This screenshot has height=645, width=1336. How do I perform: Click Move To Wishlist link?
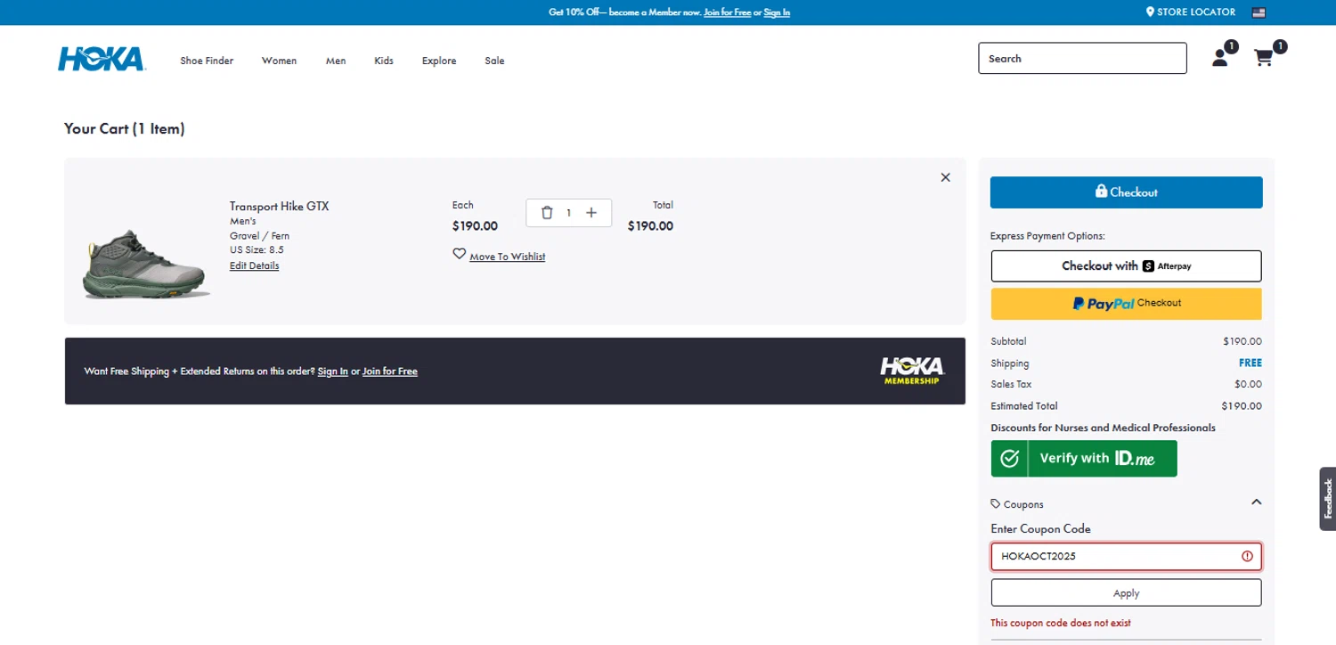coord(507,257)
